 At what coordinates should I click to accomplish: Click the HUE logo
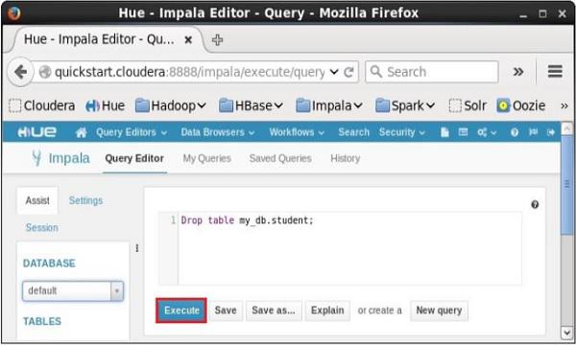[x=36, y=132]
